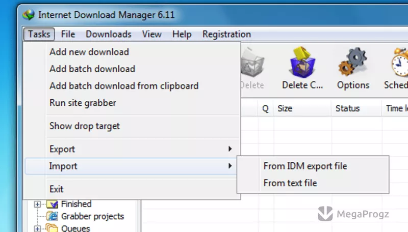
Task: Expand the Queues tree node
Action: click(x=37, y=228)
